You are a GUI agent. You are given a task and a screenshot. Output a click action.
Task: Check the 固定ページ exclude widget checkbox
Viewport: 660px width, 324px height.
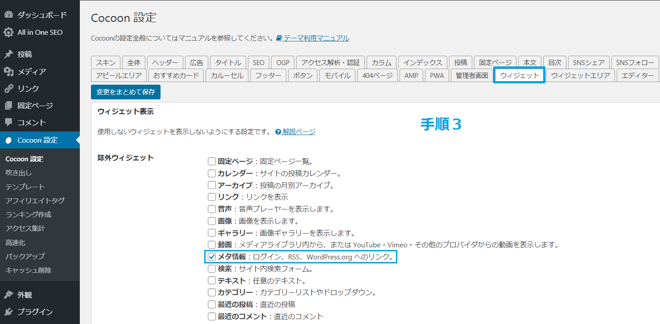click(x=212, y=161)
